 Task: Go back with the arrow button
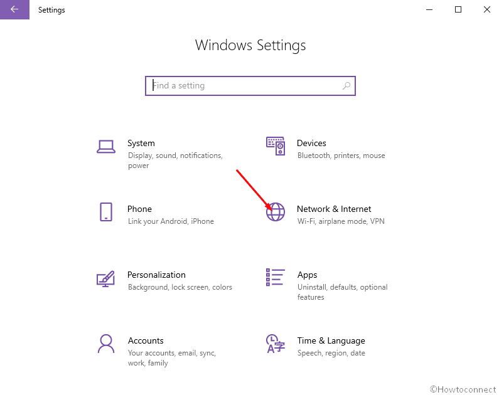pos(14,9)
